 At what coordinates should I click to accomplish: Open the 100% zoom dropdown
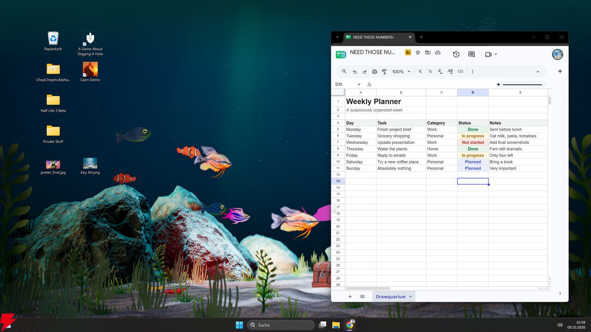click(x=401, y=71)
